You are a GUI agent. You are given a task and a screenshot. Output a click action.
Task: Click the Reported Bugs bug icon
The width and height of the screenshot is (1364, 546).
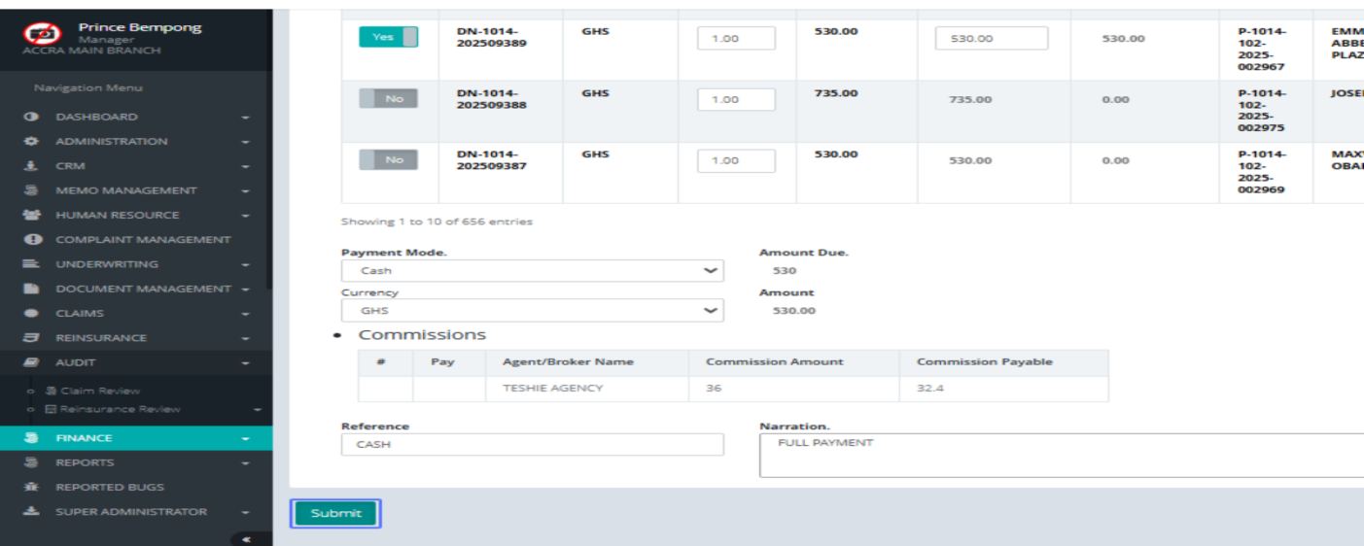[x=31, y=487]
